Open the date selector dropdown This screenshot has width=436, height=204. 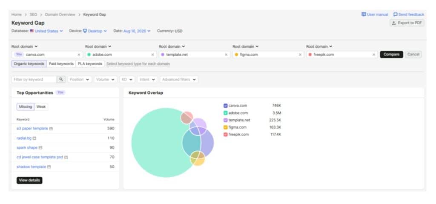click(137, 31)
